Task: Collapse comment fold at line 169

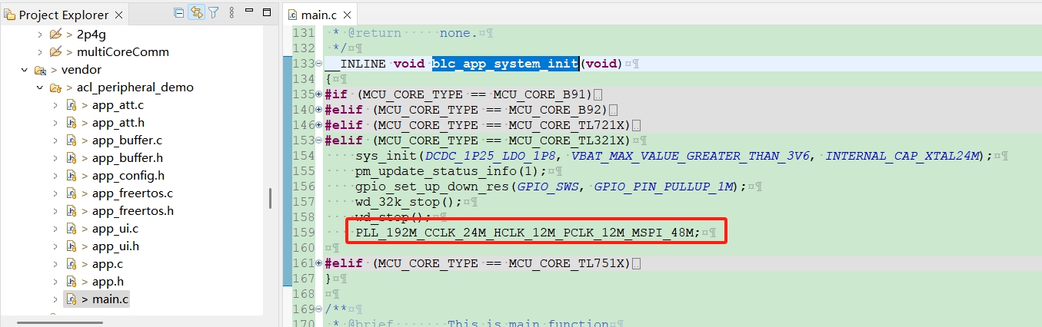Action: [319, 309]
